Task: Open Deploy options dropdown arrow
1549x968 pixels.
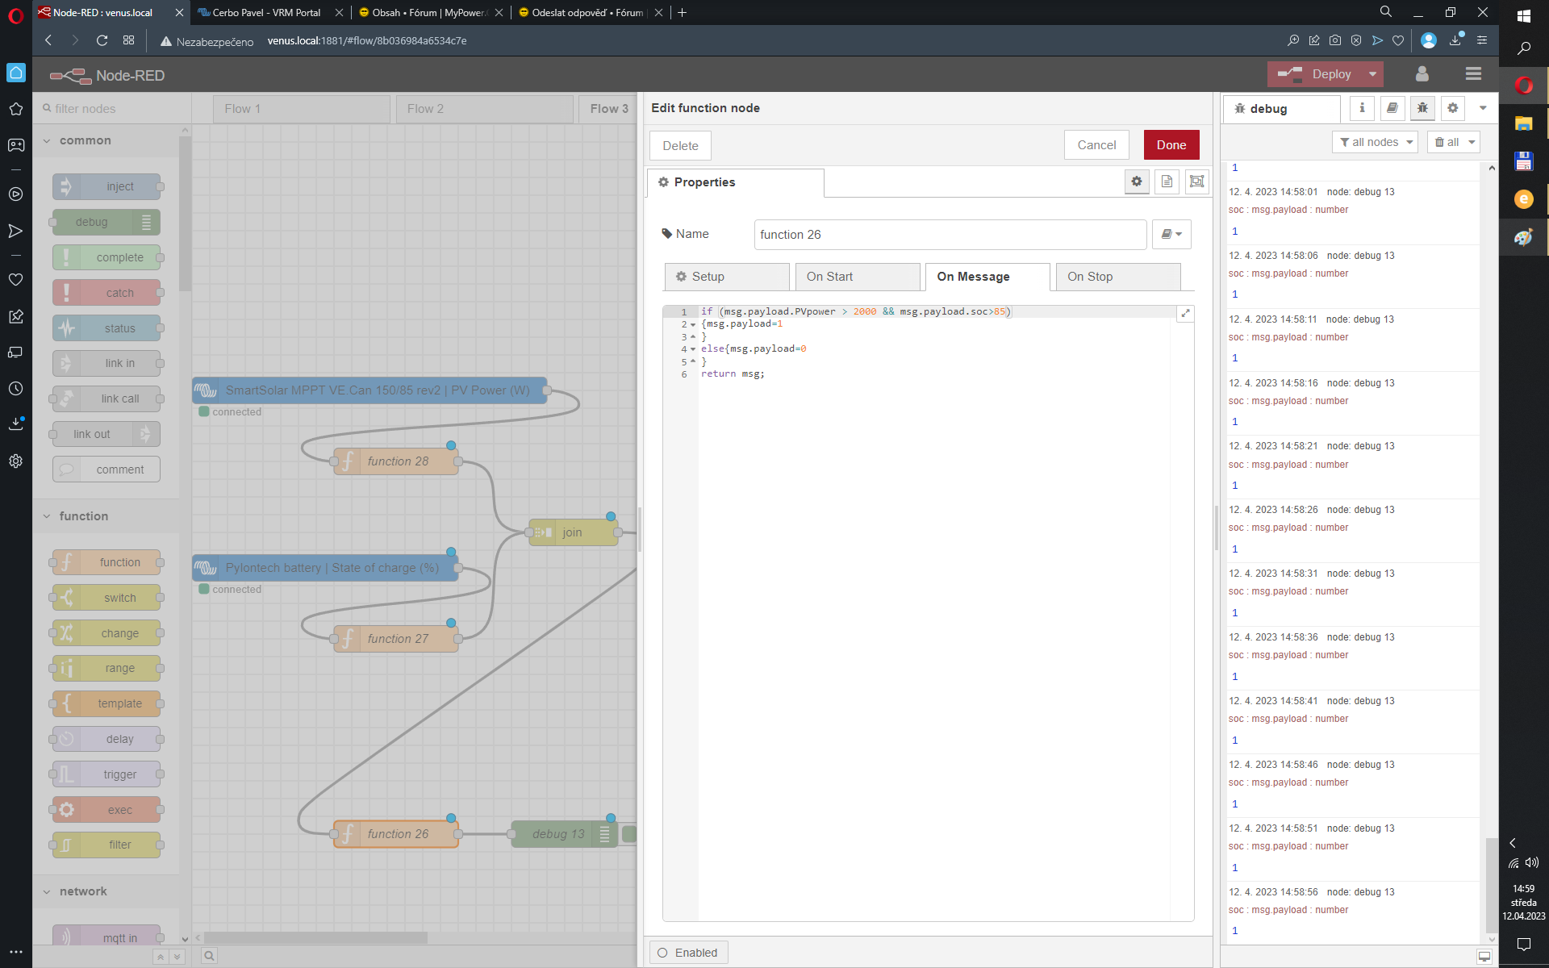Action: tap(1372, 74)
